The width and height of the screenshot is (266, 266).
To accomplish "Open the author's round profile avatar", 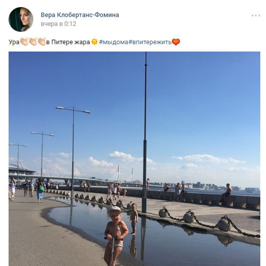I will pos(21,20).
